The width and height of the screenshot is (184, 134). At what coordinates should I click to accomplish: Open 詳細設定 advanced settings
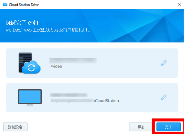tap(15, 127)
